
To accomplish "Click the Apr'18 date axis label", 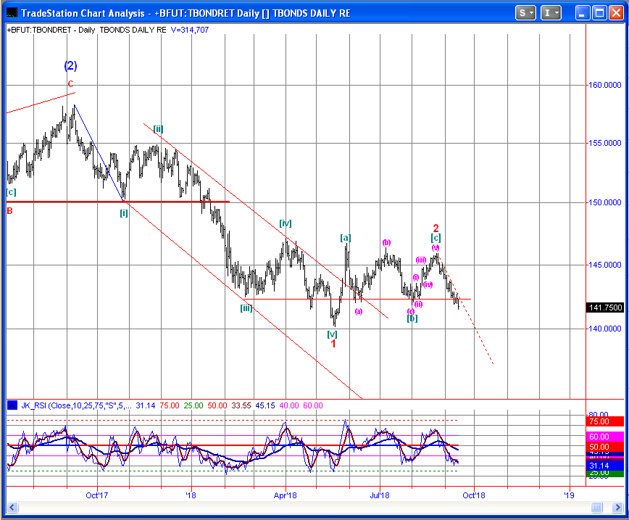I will [x=286, y=495].
